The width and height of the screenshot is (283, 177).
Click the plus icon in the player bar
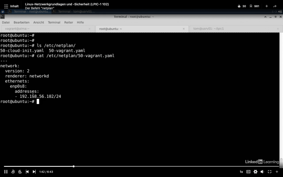(277, 172)
